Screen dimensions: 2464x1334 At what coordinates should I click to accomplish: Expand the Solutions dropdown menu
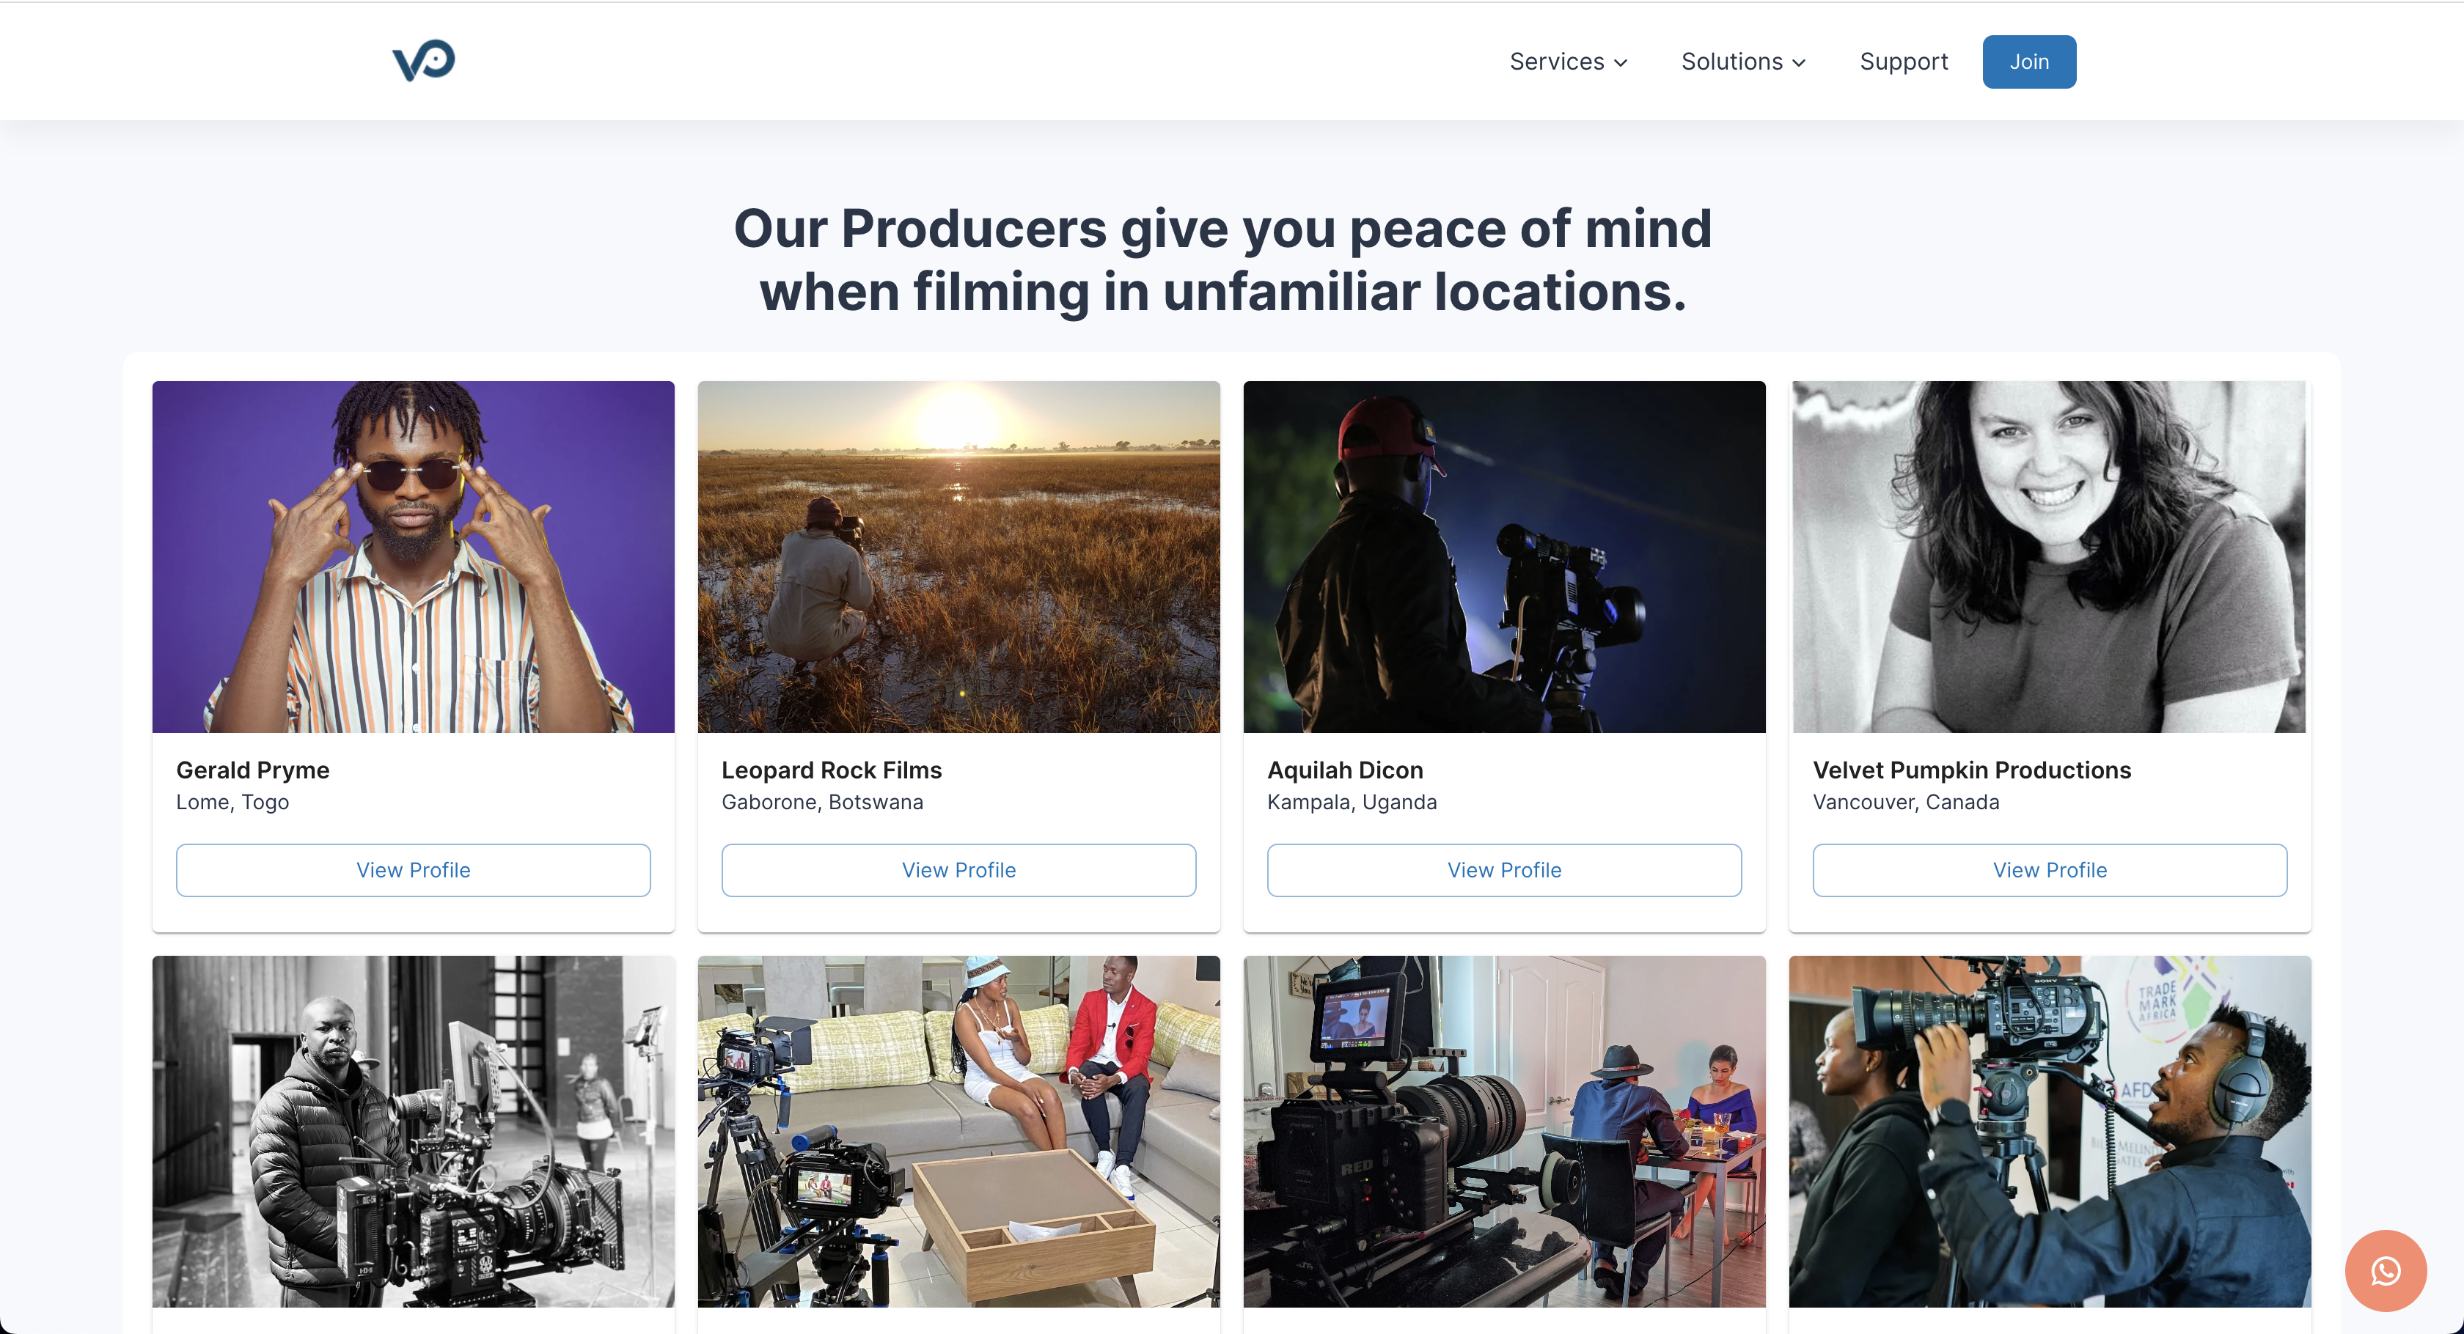click(x=1744, y=62)
